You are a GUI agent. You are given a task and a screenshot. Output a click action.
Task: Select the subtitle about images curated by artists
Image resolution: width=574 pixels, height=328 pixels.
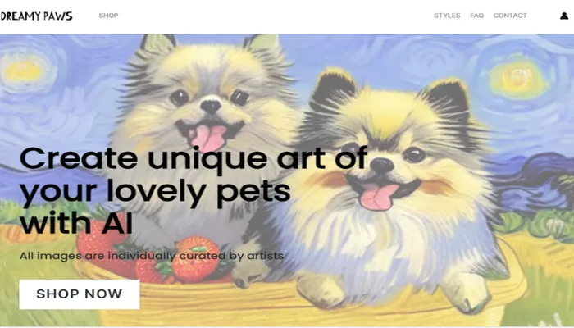(x=152, y=256)
